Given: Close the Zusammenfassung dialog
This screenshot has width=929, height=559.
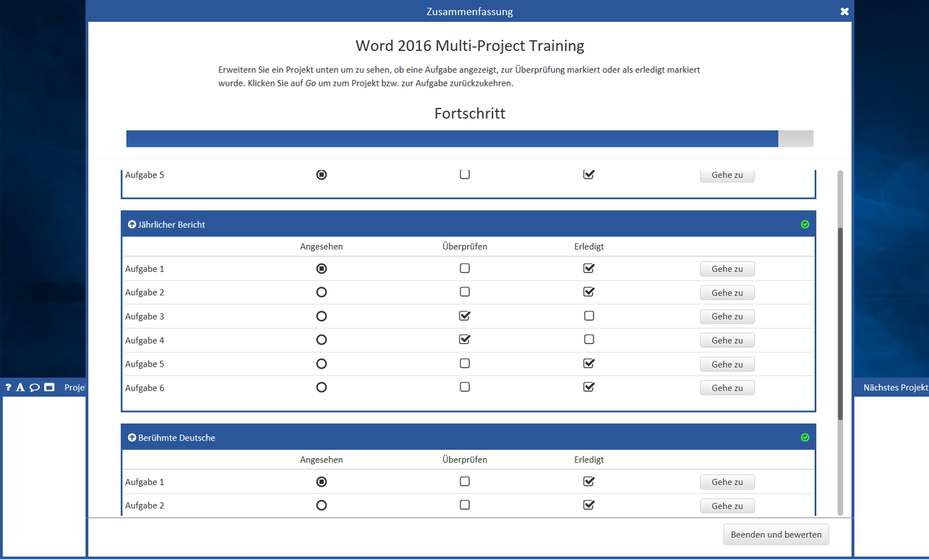Looking at the screenshot, I should click(x=844, y=12).
